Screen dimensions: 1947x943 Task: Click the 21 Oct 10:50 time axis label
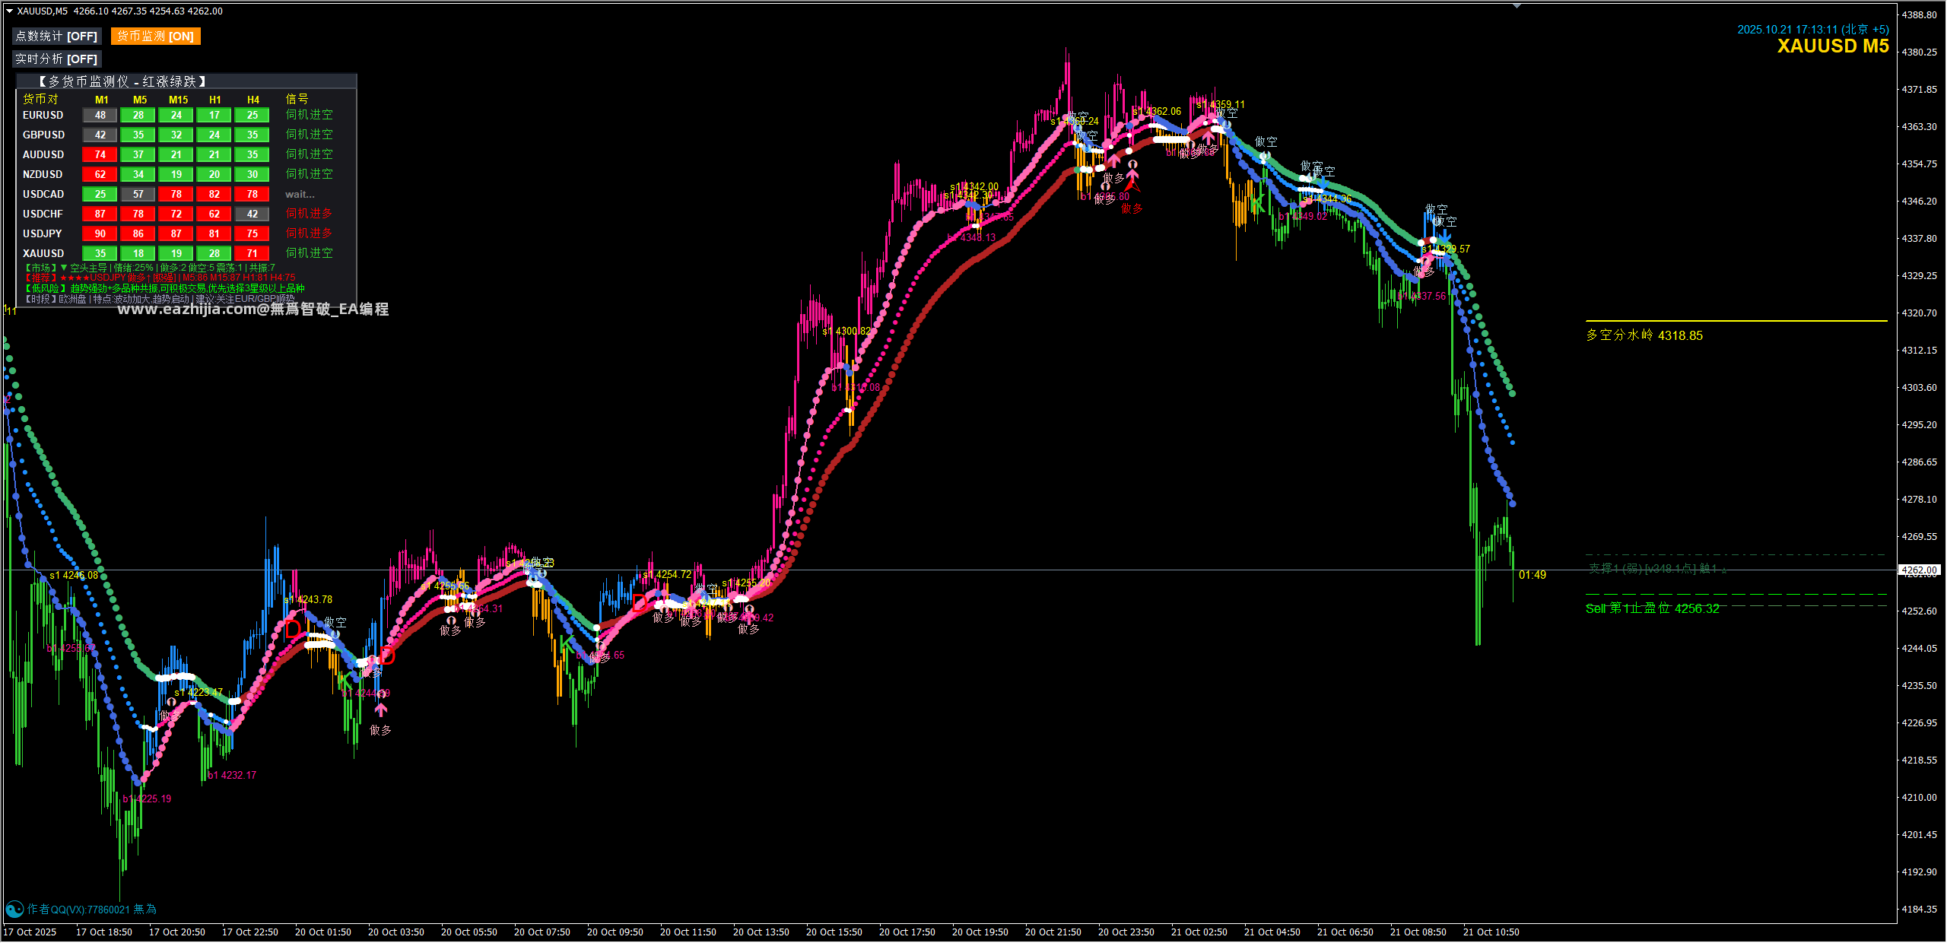(x=1491, y=932)
